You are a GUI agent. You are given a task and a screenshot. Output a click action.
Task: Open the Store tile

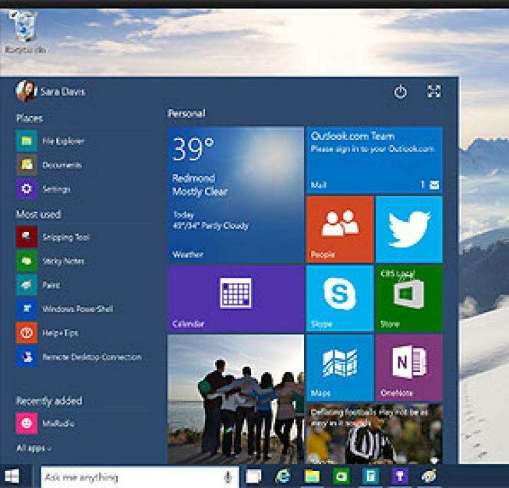pos(409,299)
